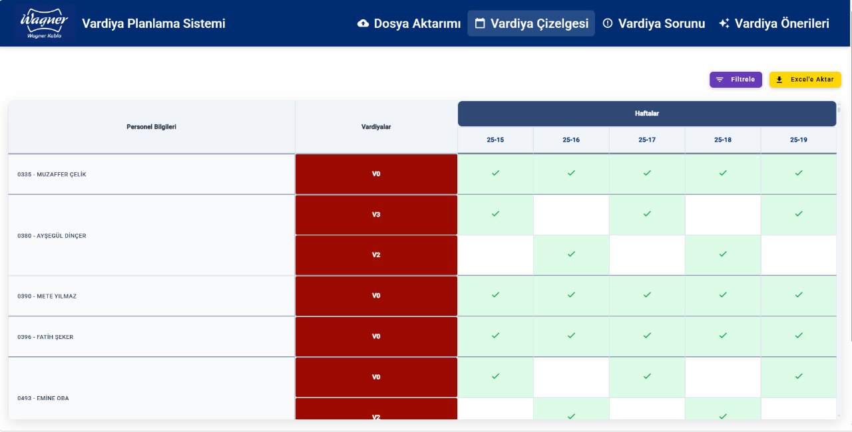Click Muzaffer Çelik's checkmark for week 25-15
The image size is (852, 432).
click(x=495, y=173)
